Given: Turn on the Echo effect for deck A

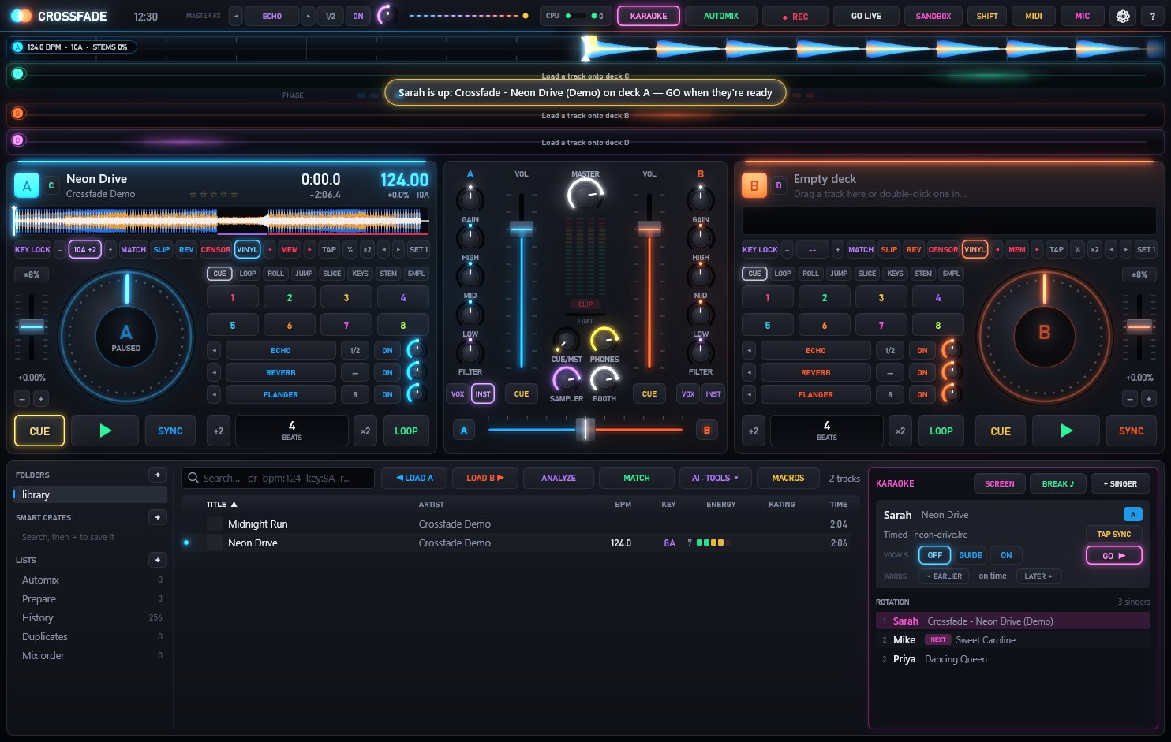Looking at the screenshot, I should (387, 350).
